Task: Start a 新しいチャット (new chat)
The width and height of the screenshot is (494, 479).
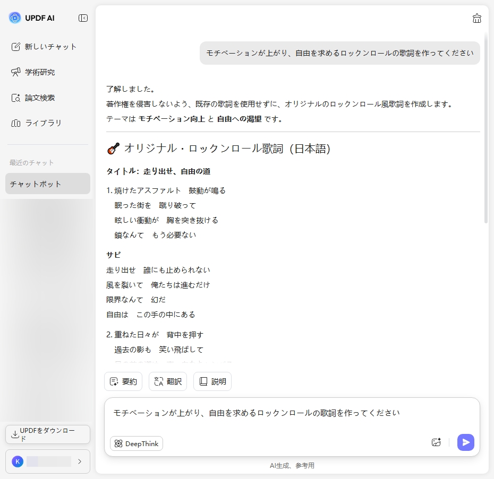Action: [47, 47]
